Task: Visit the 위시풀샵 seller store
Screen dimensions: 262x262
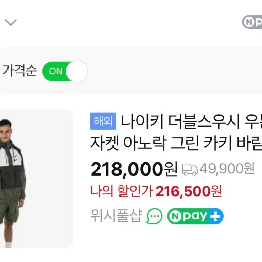Action: [x=116, y=216]
